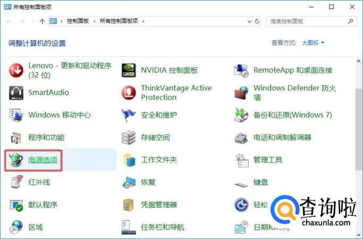Click the 安全和维护 label
Viewport: 363px width, 239px height.
159,115
